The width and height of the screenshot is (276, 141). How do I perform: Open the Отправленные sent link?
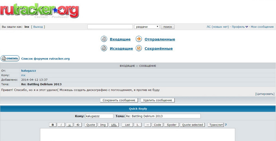pos(160,39)
